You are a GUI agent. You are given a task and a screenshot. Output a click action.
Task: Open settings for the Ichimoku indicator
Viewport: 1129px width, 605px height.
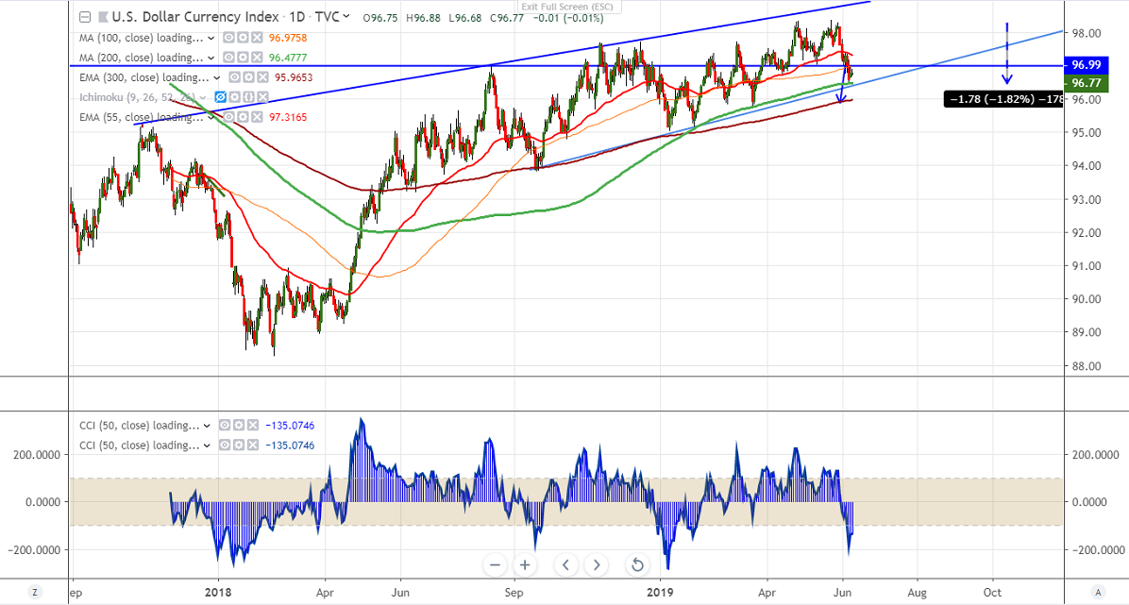235,97
